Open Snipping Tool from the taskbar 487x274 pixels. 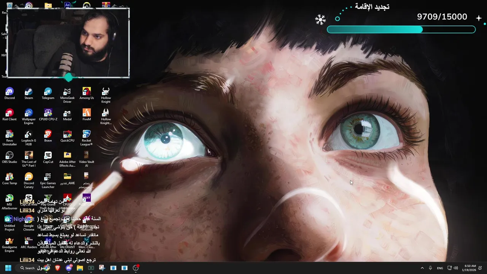point(102,268)
